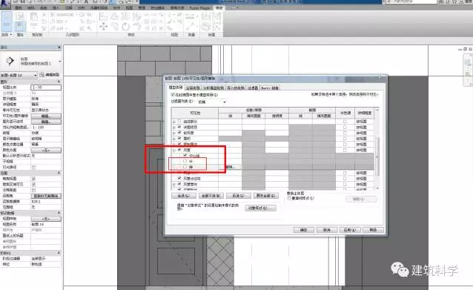This screenshot has height=290, width=473.
Task: Click the 反选 button
Action: point(238,196)
